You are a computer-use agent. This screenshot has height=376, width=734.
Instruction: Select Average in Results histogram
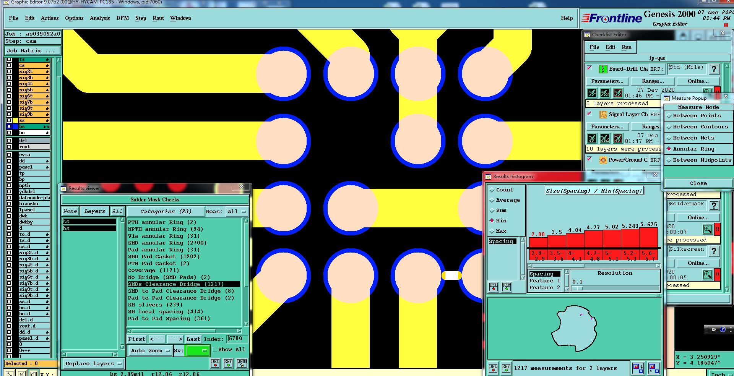tap(505, 200)
